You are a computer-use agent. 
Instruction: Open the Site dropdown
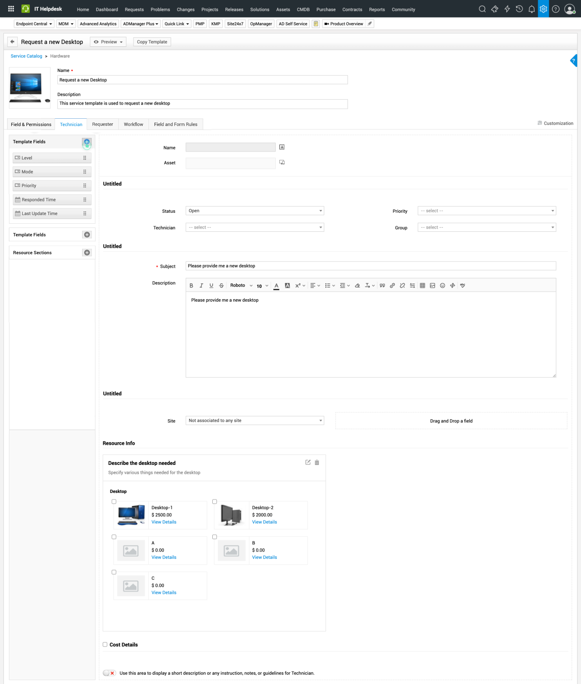(x=255, y=421)
